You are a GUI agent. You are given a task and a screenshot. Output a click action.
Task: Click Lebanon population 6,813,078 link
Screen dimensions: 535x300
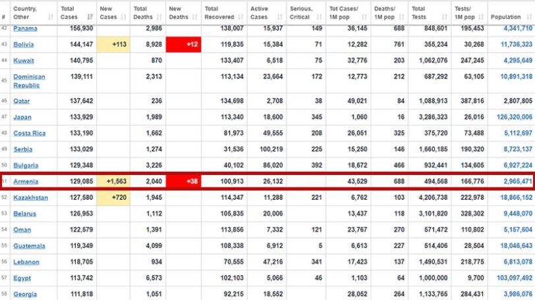point(518,262)
